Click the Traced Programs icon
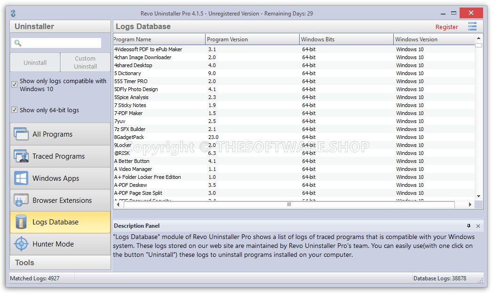 (x=21, y=156)
